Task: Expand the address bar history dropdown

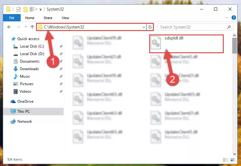Action: [144, 27]
